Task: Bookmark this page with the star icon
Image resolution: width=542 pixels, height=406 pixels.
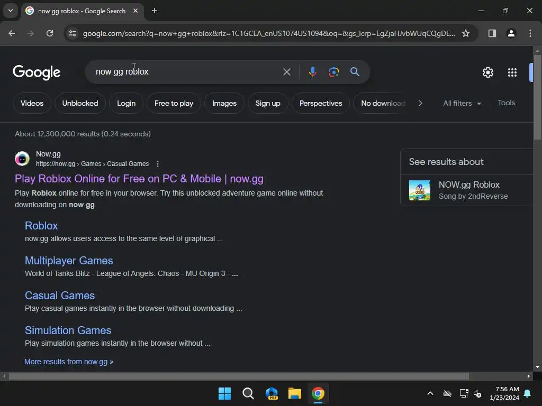Action: point(466,33)
